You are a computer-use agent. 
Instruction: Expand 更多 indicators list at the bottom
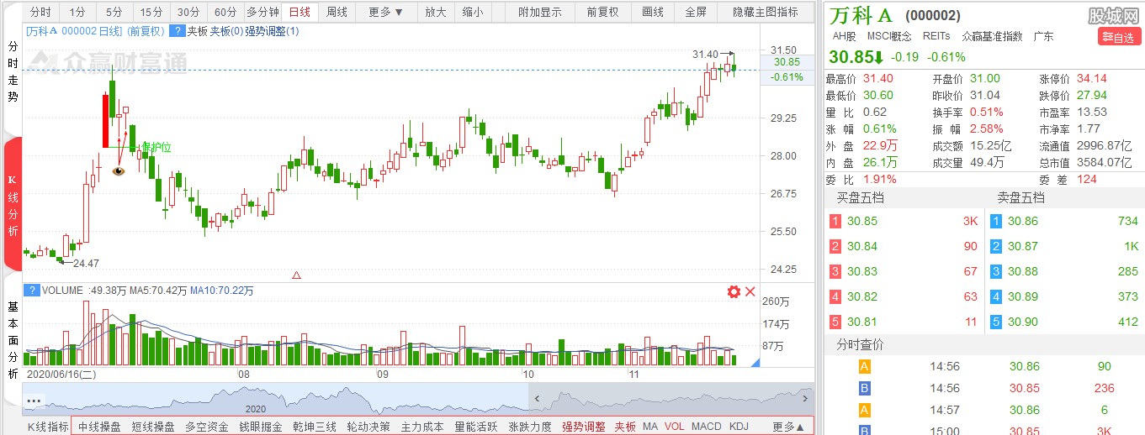coord(787,427)
